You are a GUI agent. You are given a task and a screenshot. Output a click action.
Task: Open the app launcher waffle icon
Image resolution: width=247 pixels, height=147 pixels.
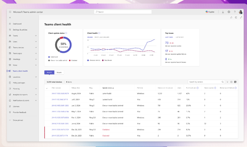pos(10,12)
